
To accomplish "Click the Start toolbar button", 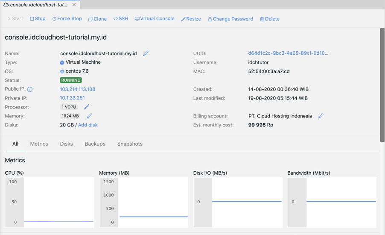I will pos(15,19).
